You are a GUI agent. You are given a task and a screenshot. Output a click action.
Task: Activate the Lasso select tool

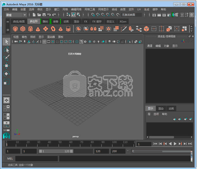pos(7,50)
